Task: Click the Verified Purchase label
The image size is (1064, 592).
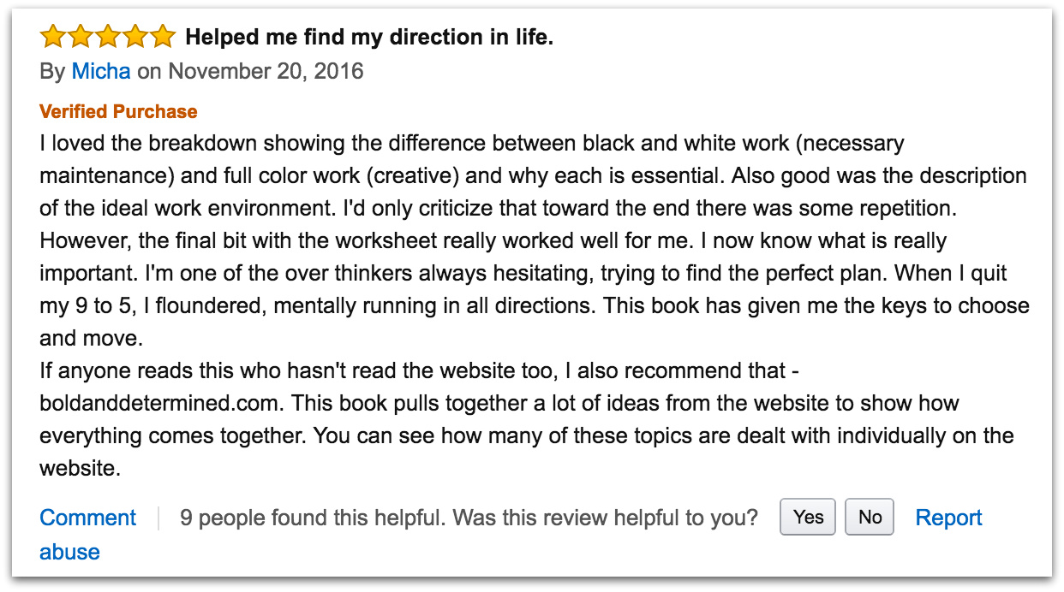Action: click(118, 112)
